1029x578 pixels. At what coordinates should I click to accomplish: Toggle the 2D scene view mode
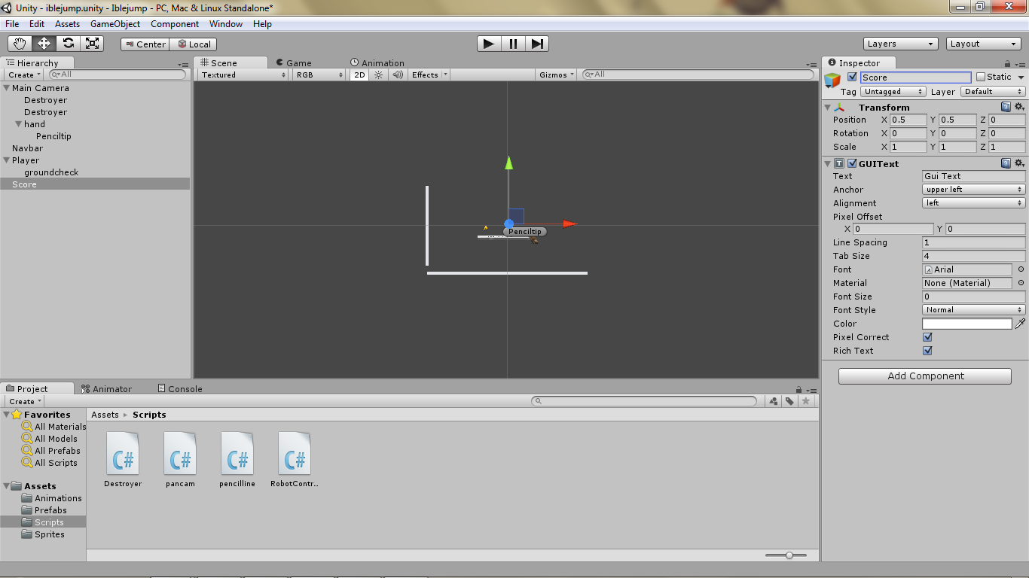click(359, 75)
